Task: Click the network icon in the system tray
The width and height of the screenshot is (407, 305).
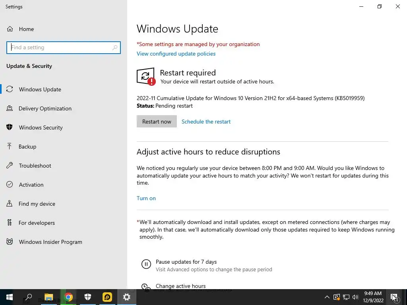Action: click(346, 297)
